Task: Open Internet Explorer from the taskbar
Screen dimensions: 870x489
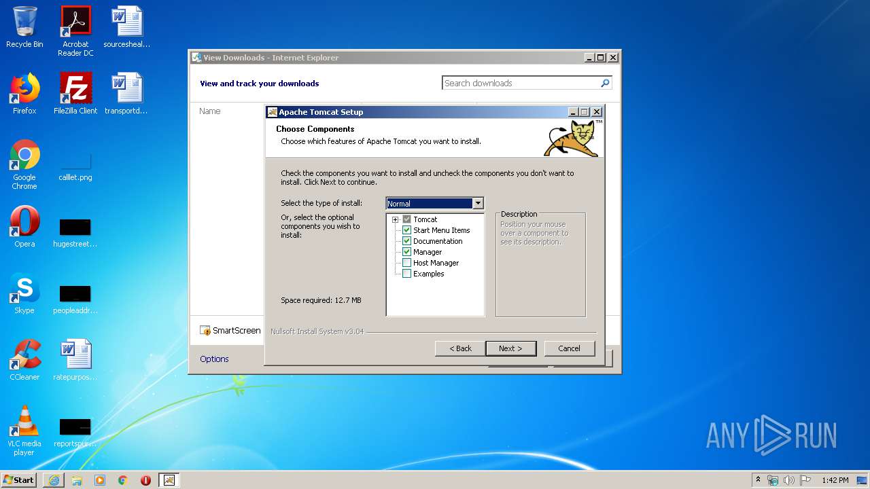Action: point(54,480)
